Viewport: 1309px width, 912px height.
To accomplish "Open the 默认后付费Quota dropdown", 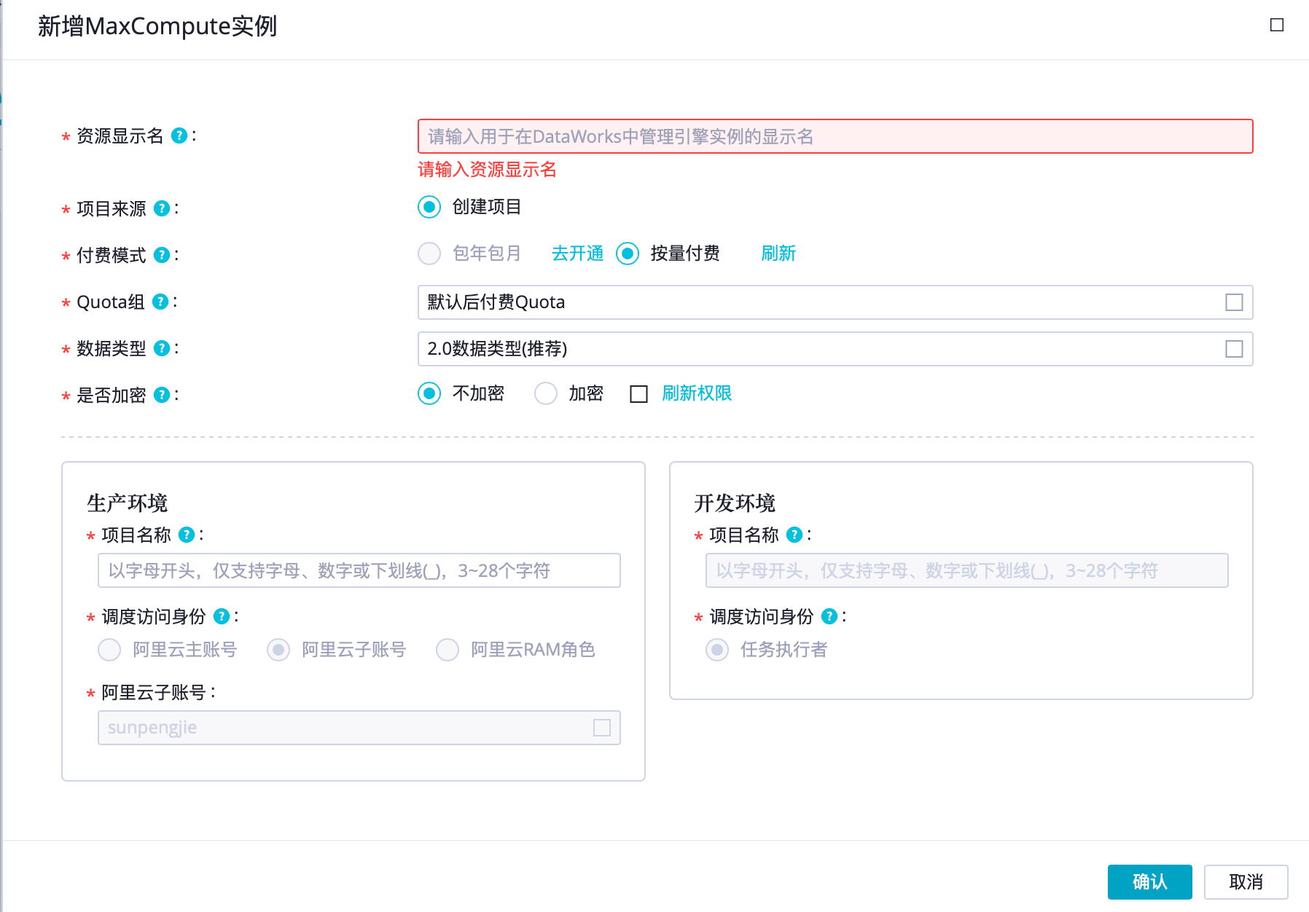I will pyautogui.click(x=835, y=302).
